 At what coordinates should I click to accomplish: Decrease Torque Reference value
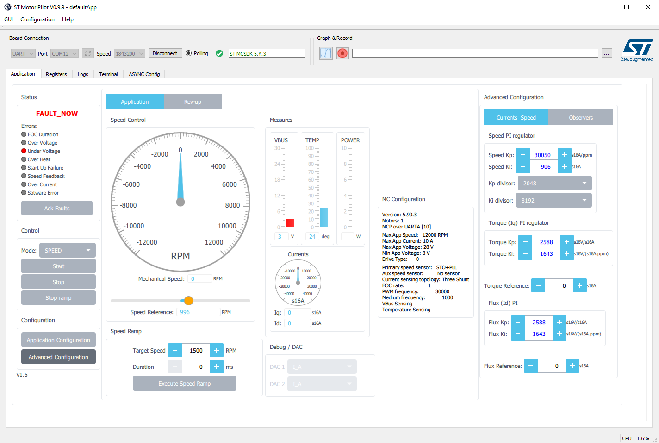538,285
